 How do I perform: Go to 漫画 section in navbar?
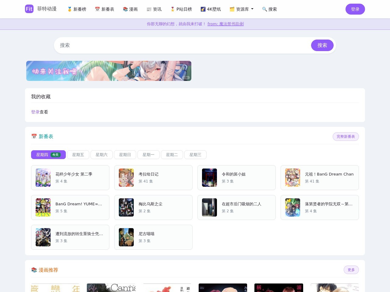point(130,9)
